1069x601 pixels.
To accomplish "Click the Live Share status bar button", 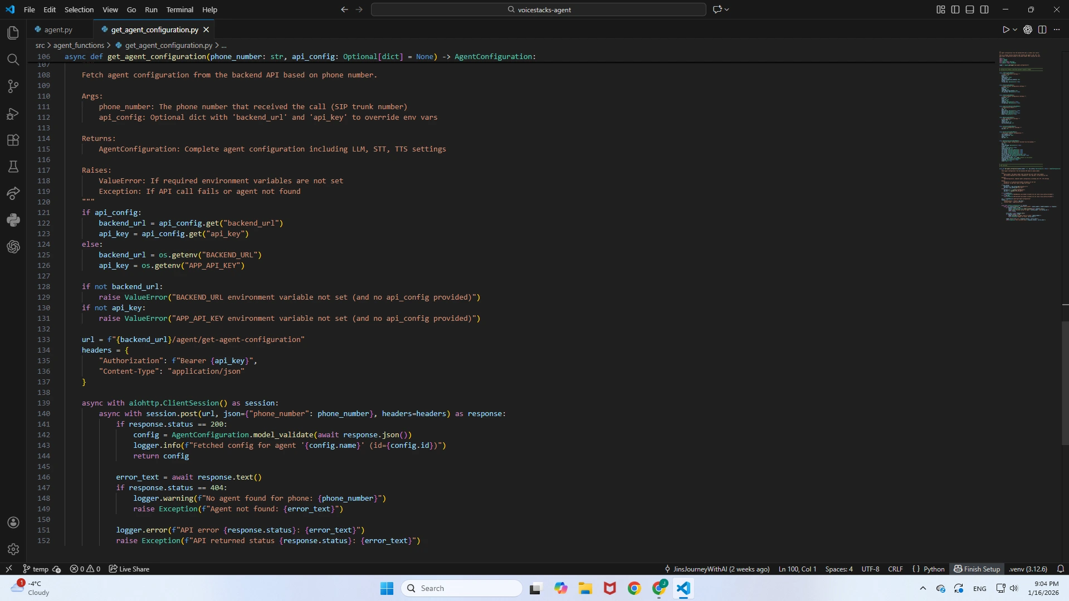I will point(129,569).
